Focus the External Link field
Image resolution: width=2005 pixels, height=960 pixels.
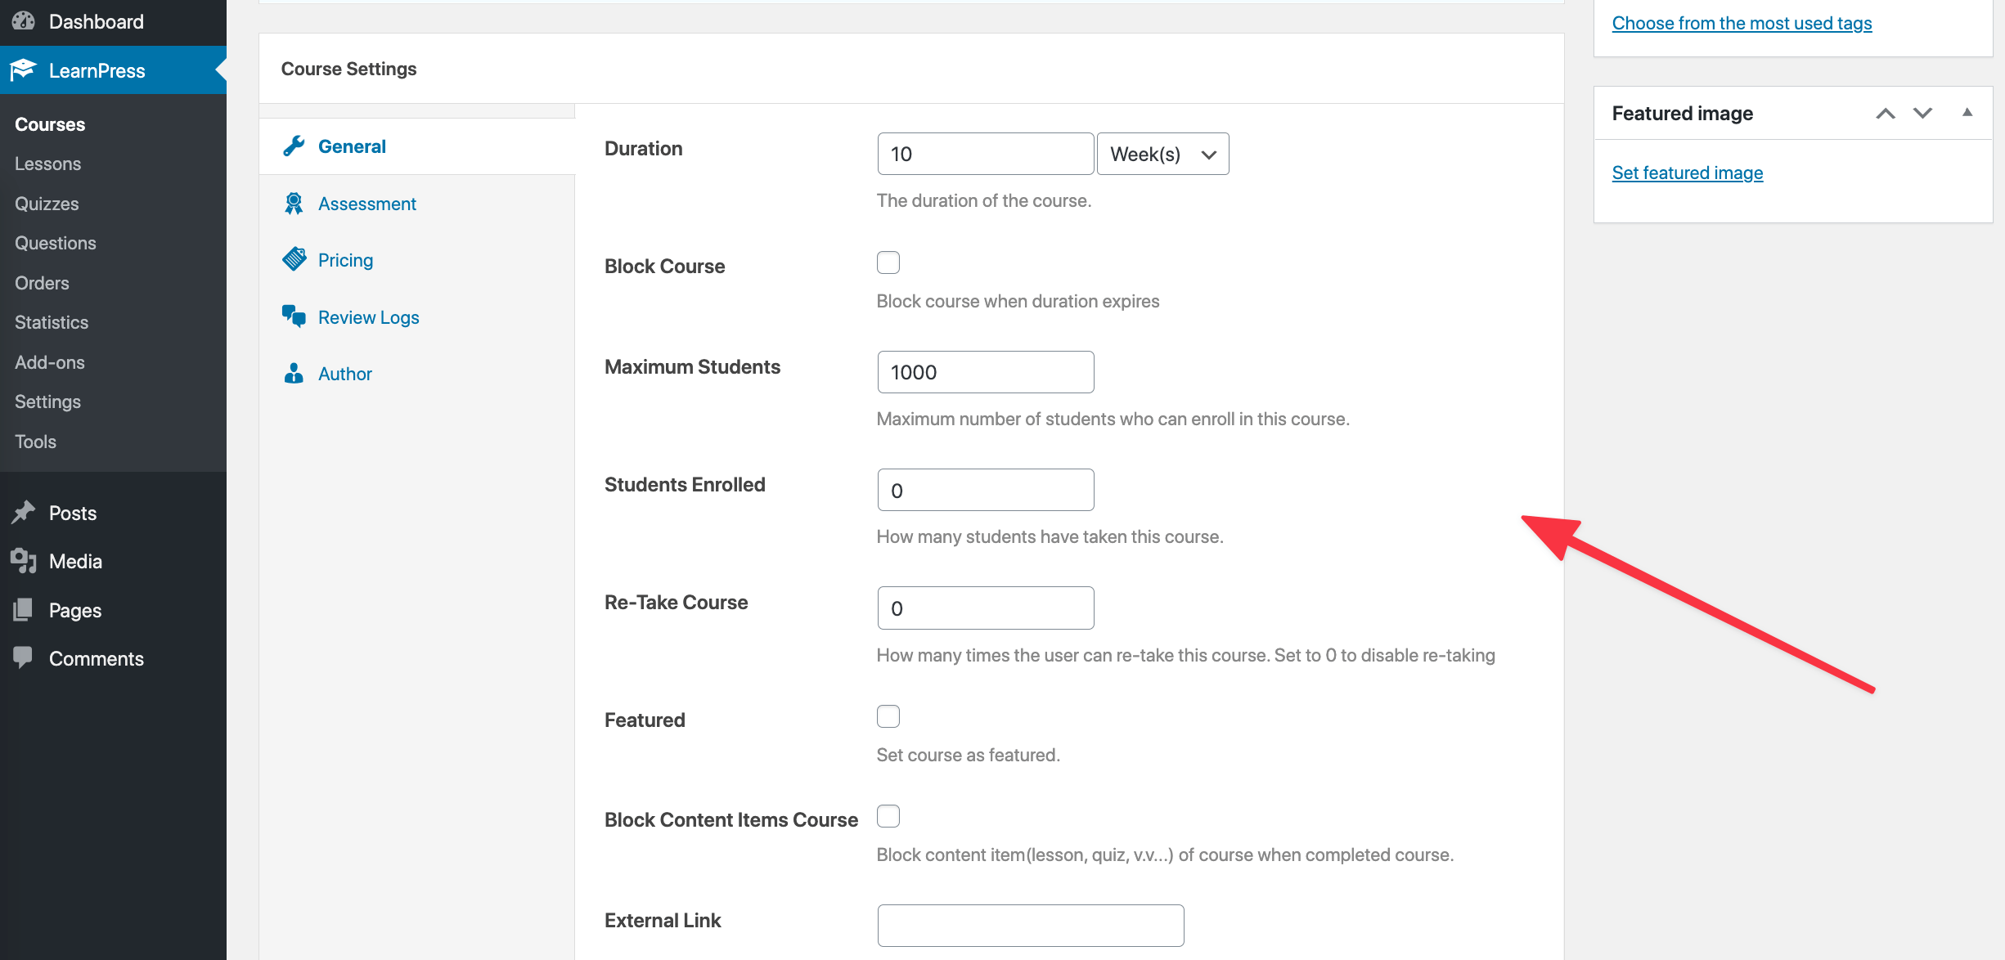point(1031,926)
